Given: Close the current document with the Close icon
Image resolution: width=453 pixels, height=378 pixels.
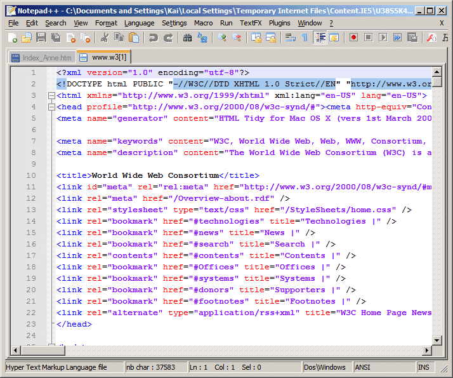Looking at the screenshot, I should point(71,37).
